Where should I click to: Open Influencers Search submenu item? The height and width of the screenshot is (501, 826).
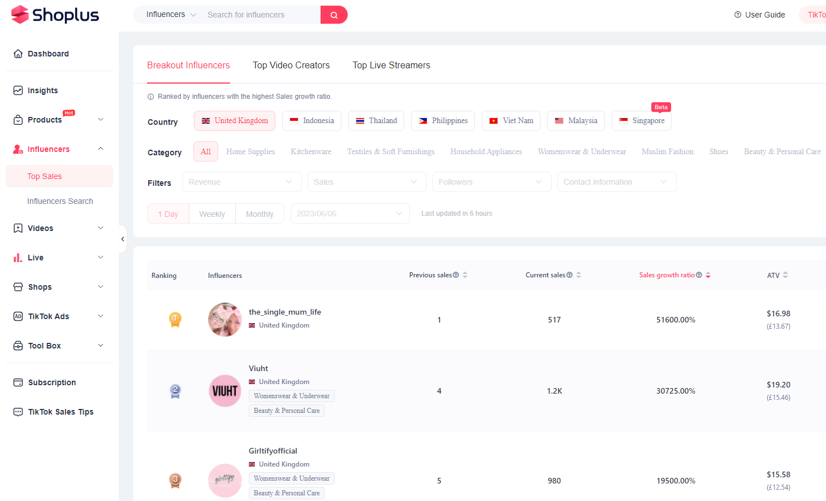(59, 201)
